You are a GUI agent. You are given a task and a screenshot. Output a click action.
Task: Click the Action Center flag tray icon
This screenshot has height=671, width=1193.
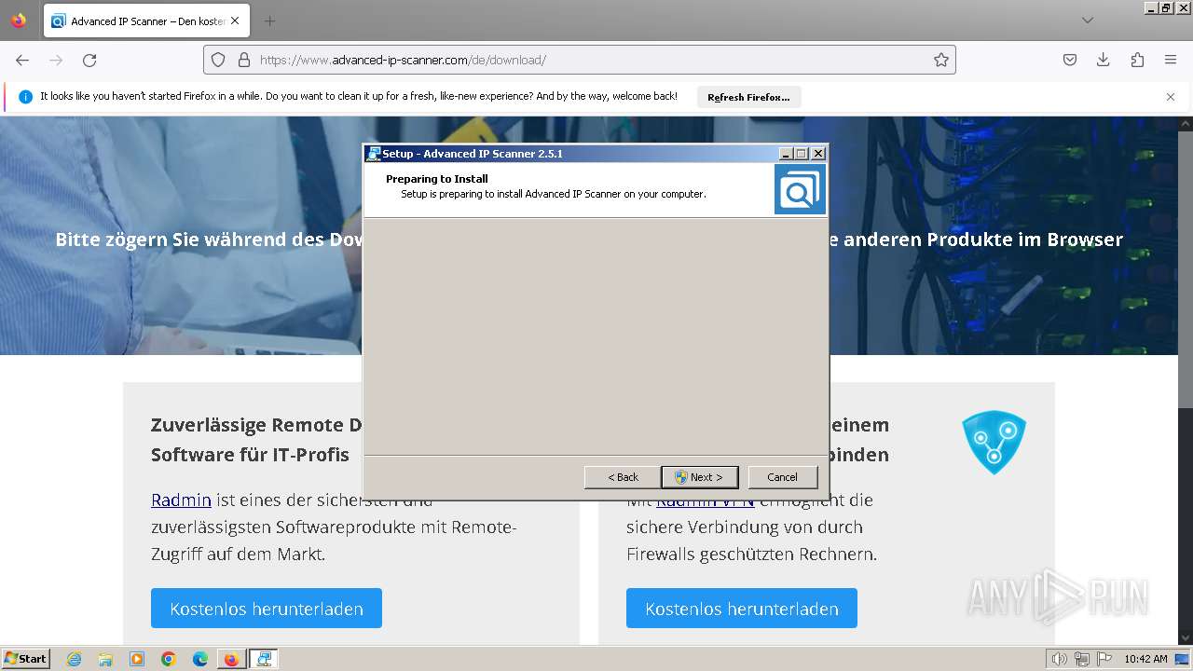pyautogui.click(x=1104, y=659)
